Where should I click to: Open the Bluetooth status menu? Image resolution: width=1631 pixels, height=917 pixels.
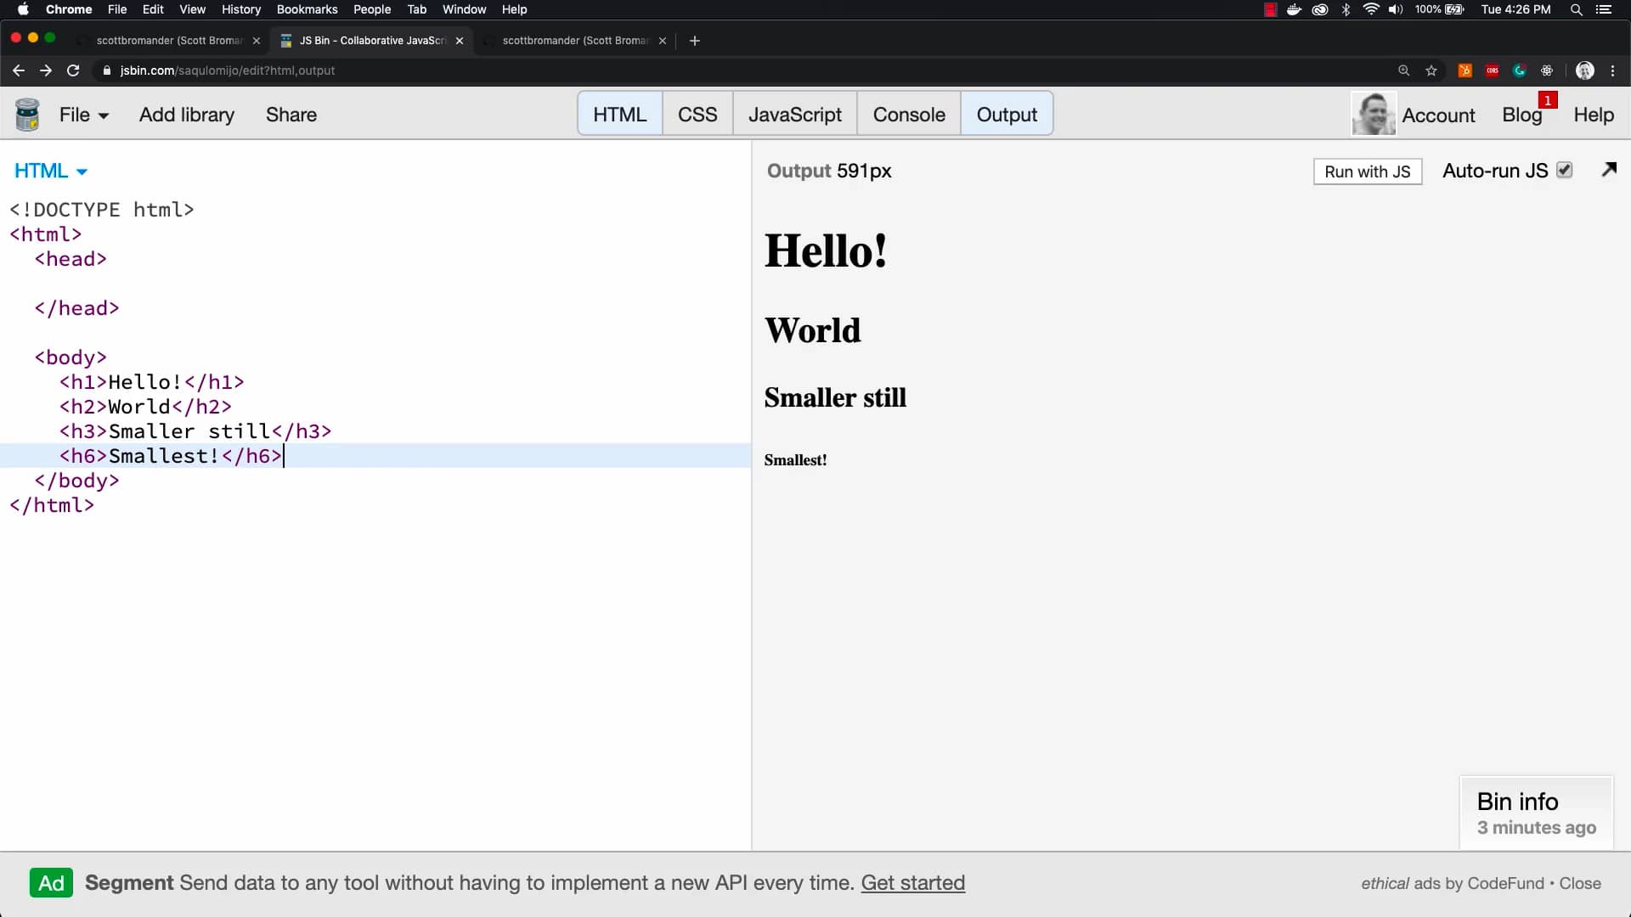point(1345,9)
